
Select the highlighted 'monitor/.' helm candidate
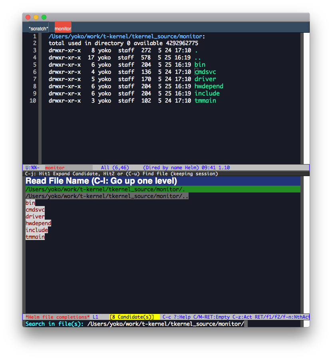(x=163, y=189)
